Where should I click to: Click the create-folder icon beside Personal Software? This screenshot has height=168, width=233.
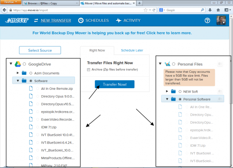point(220,99)
